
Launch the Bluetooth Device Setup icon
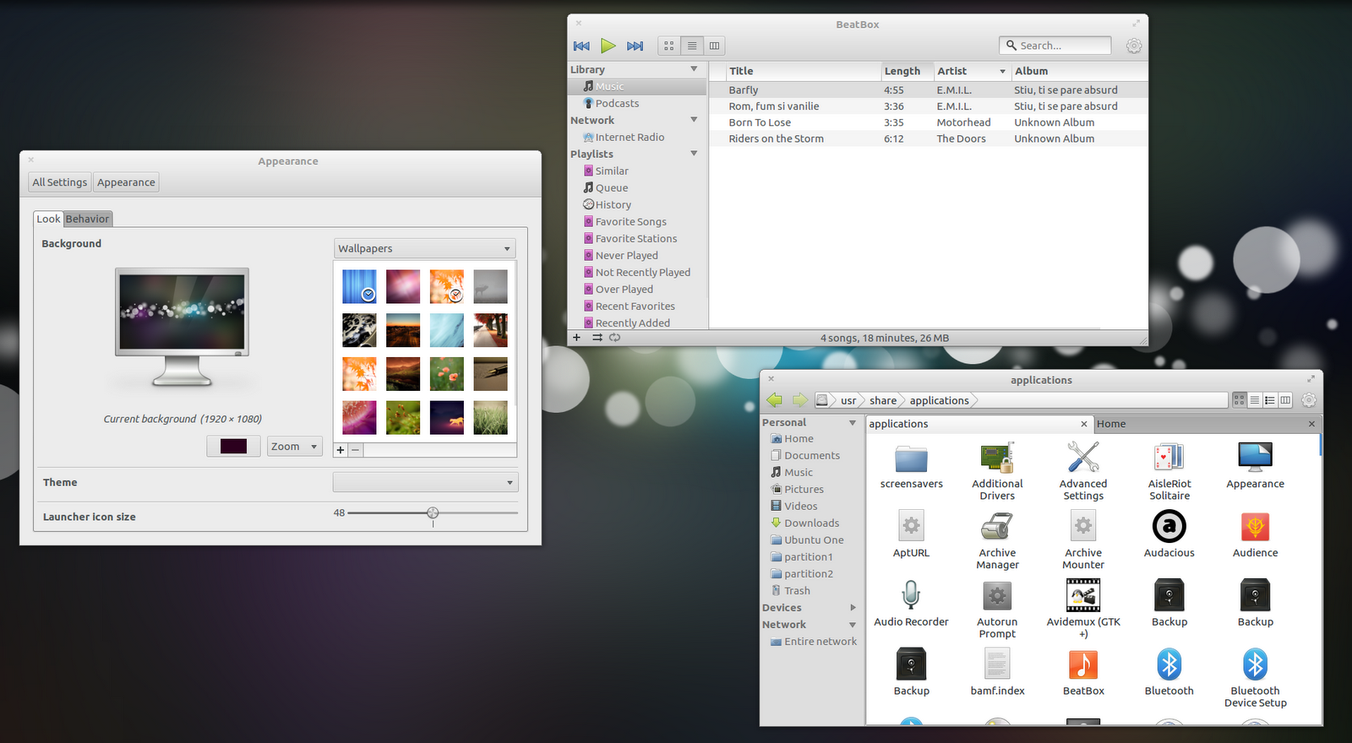[x=1255, y=664]
